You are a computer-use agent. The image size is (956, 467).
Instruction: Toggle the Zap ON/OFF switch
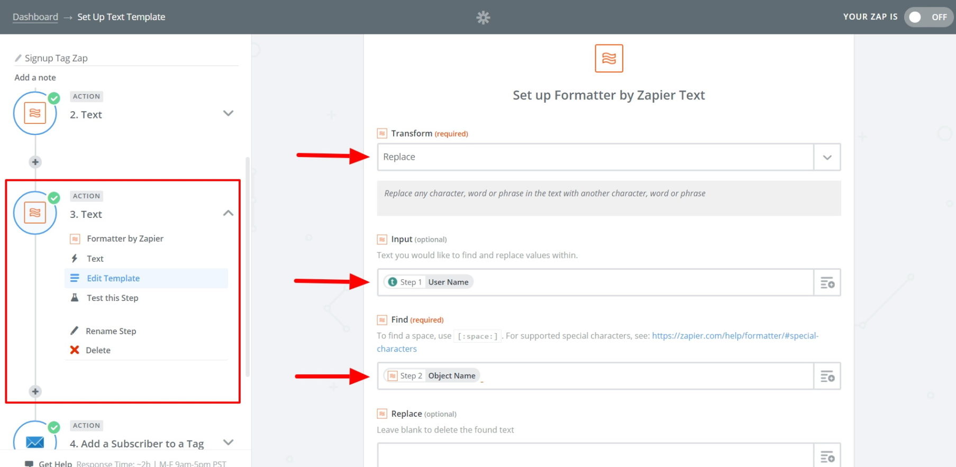click(x=928, y=17)
